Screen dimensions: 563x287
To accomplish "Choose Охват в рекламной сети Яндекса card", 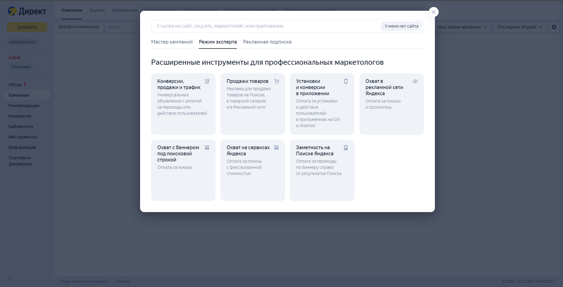I will point(392,104).
